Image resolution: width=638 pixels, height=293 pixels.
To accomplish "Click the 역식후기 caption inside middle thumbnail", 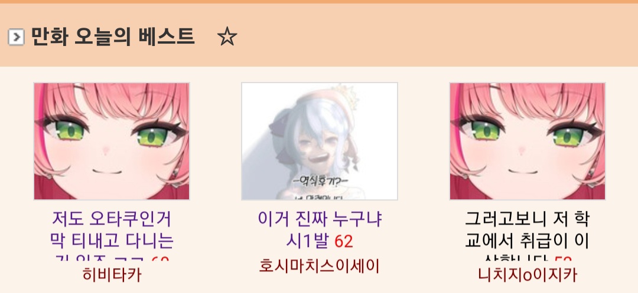I will [x=321, y=180].
